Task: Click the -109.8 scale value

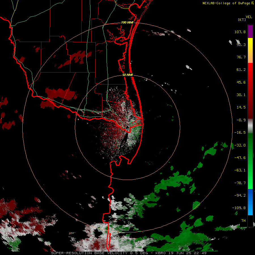Action: pos(239,208)
